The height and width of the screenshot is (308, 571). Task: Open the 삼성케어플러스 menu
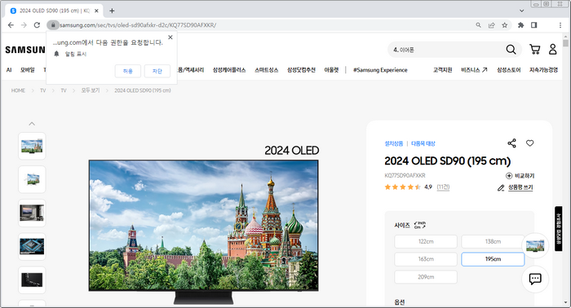229,70
